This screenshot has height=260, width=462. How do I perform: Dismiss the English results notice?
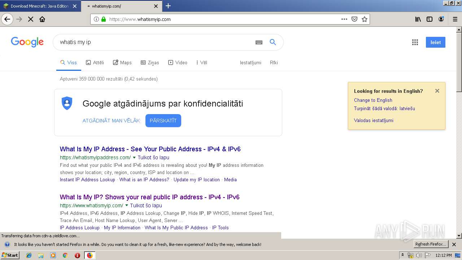[x=437, y=91]
